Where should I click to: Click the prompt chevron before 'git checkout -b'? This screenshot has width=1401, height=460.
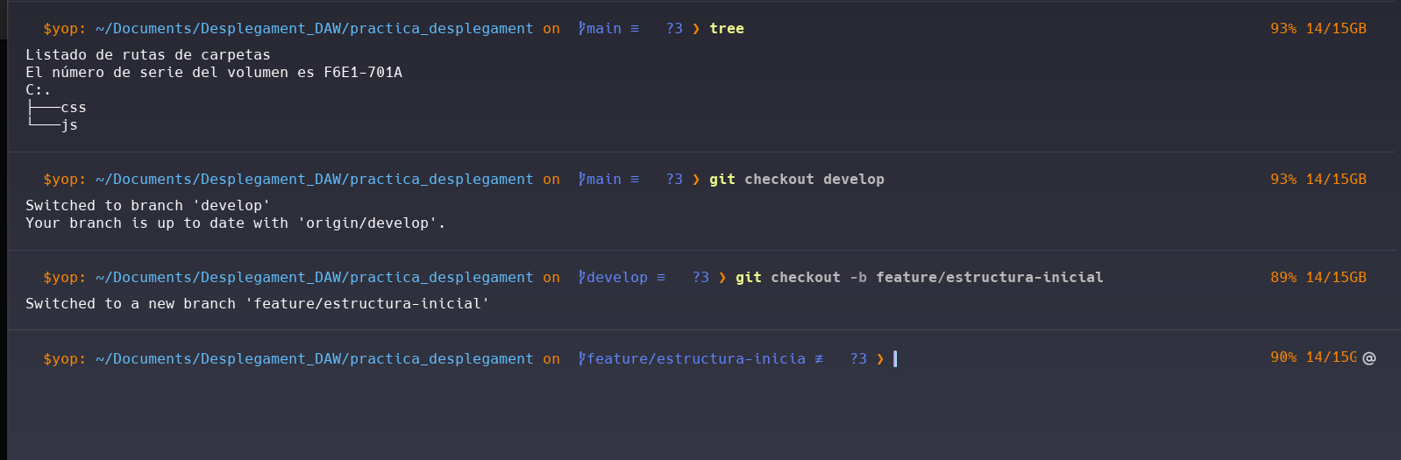(722, 278)
